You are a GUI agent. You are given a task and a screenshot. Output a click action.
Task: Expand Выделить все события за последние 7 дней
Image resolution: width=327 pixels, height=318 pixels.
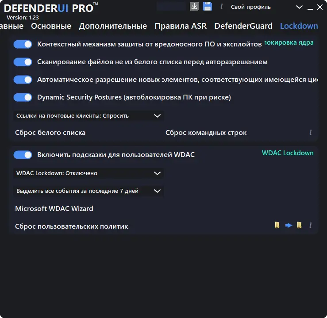click(x=88, y=191)
